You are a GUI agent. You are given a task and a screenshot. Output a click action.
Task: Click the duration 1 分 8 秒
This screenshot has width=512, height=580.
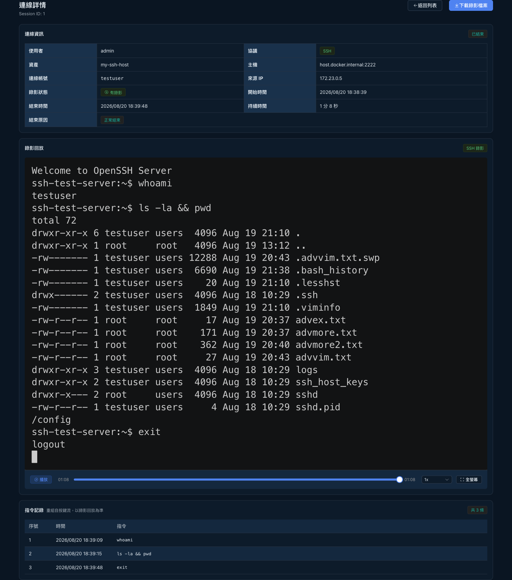(x=329, y=106)
